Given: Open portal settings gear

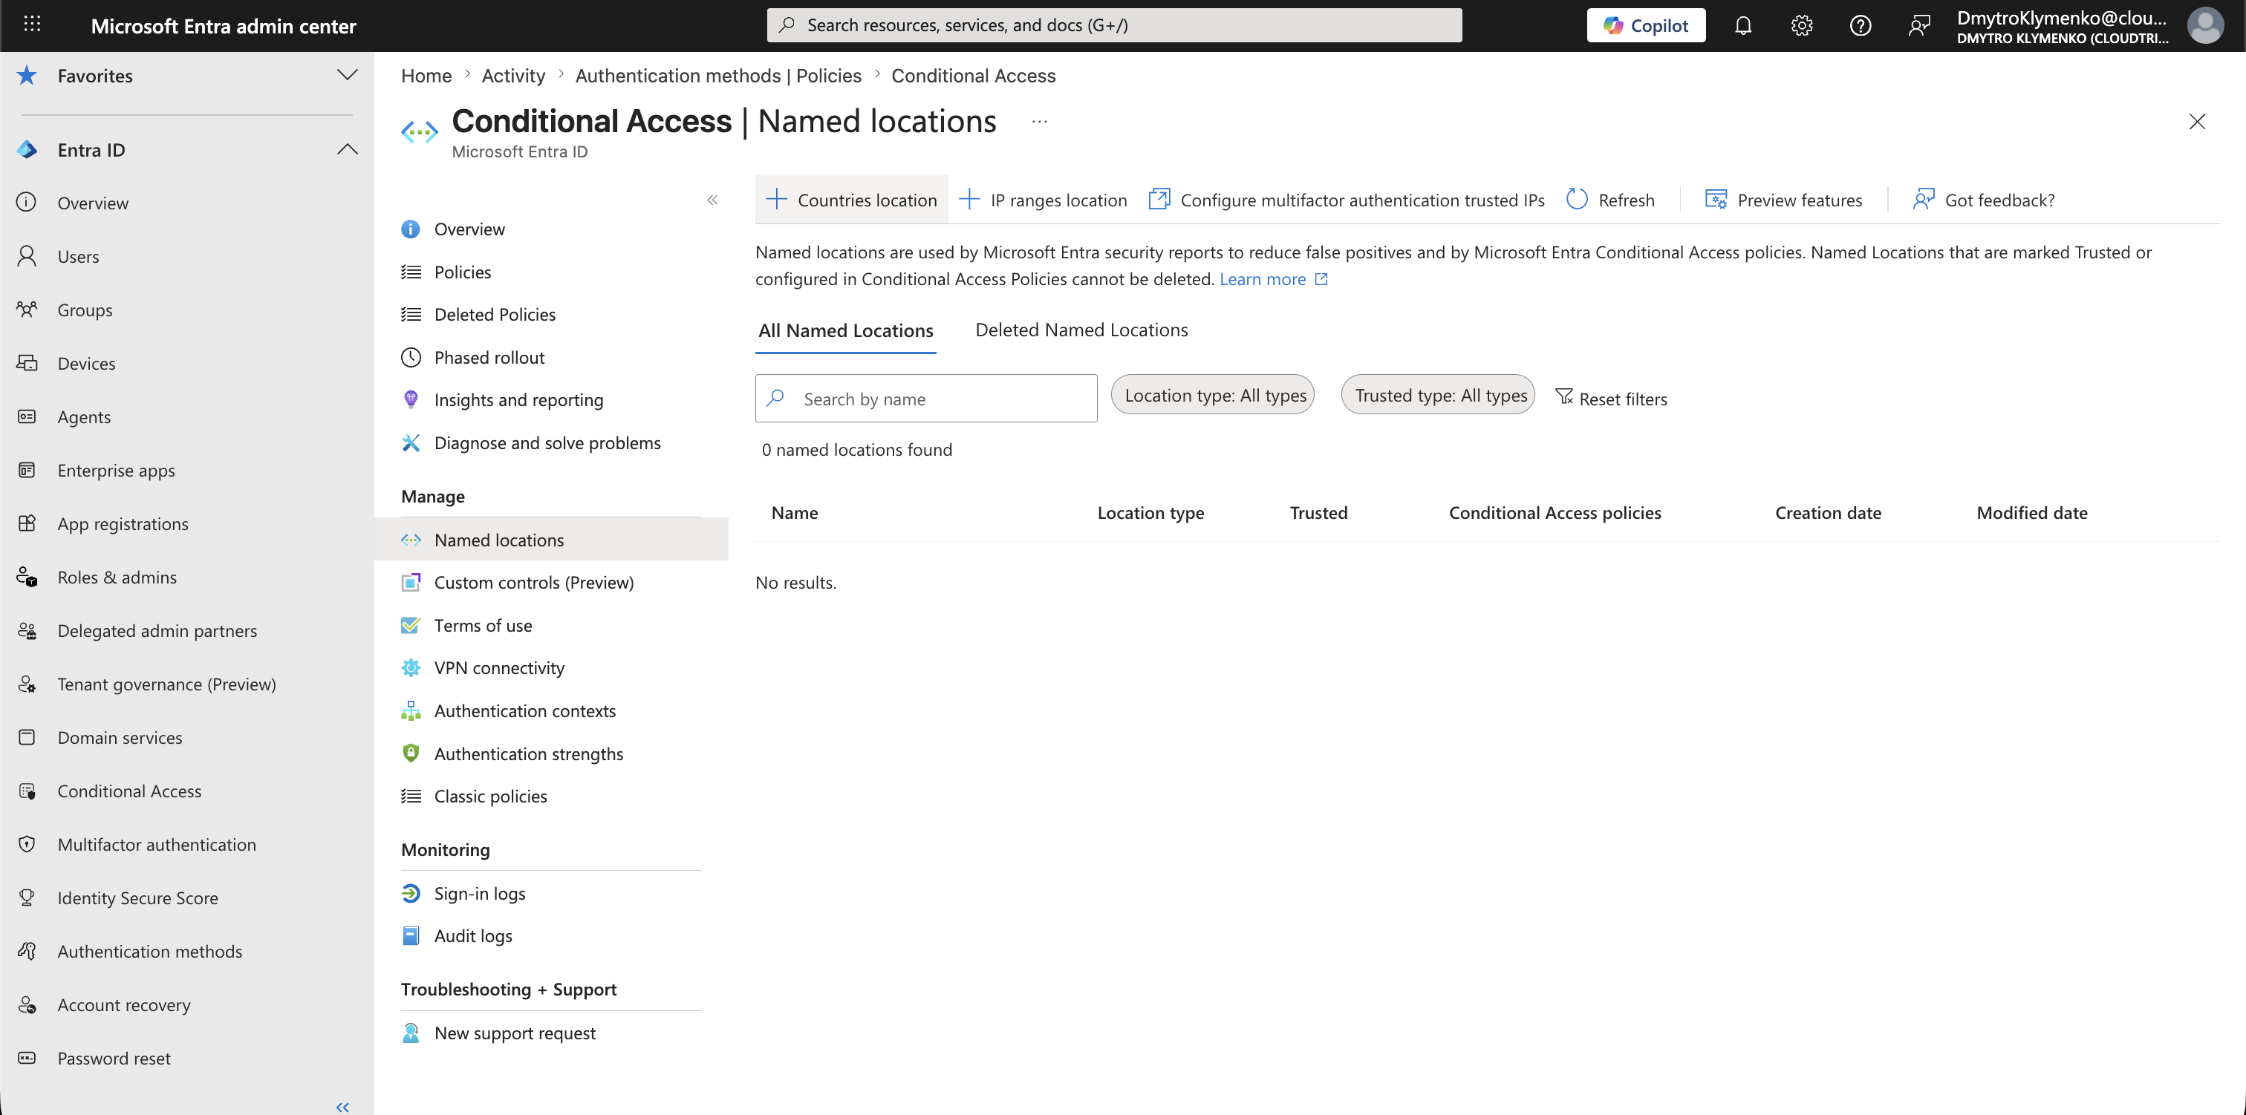Looking at the screenshot, I should coord(1801,25).
